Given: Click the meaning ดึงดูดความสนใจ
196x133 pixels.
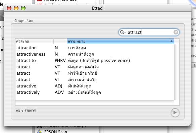Looking at the screenshot, I should tap(83, 67).
